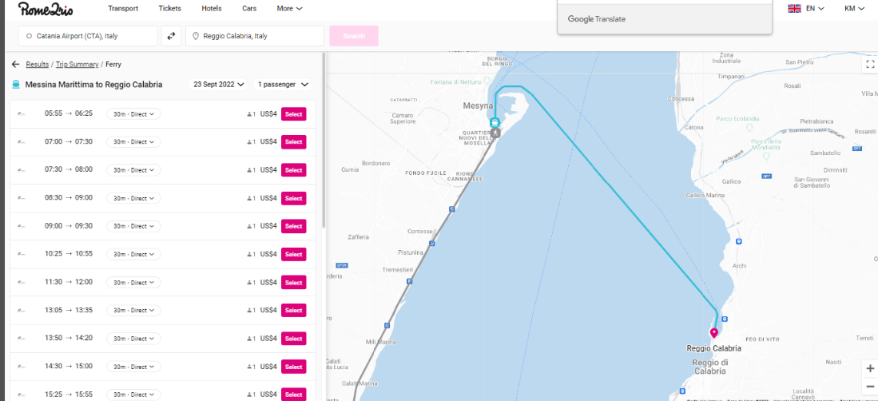Go to Results breadcrumb
878x401 pixels.
[37, 65]
